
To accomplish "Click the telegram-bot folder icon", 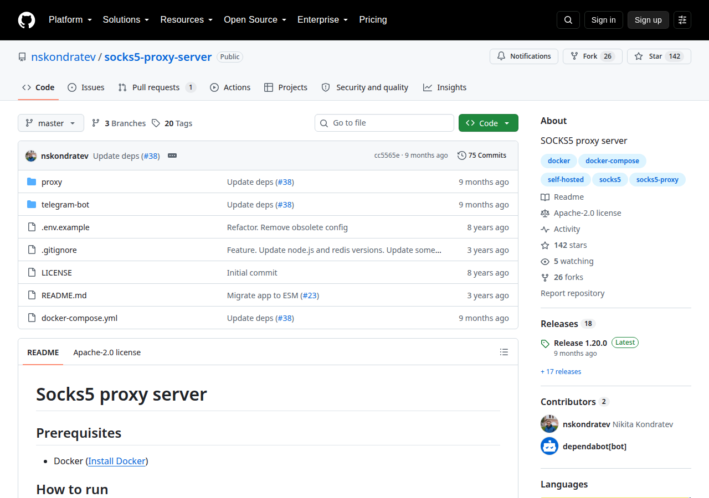I will pos(32,205).
